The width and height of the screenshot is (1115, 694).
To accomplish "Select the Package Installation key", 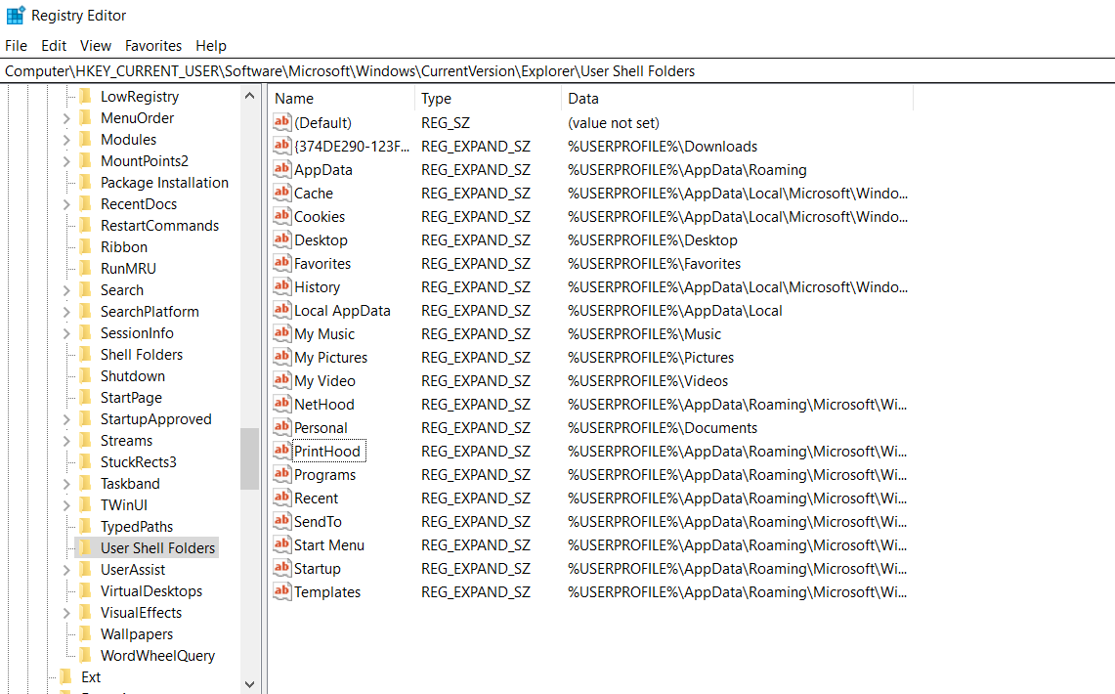I will coord(164,182).
